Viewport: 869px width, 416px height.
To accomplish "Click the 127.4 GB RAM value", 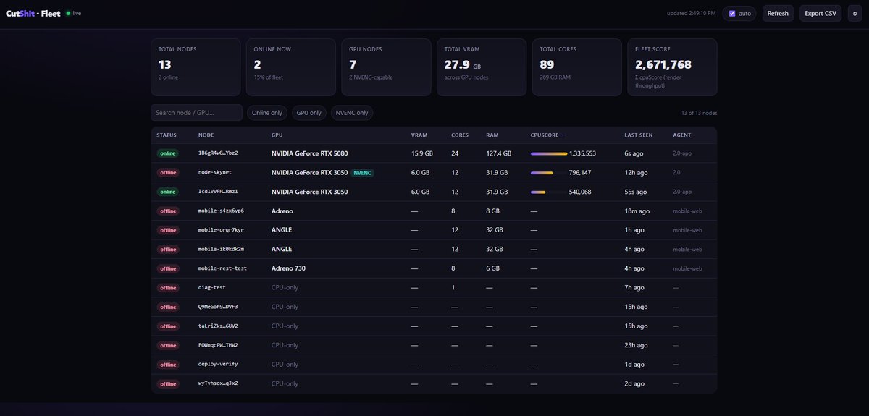I will 499,153.
